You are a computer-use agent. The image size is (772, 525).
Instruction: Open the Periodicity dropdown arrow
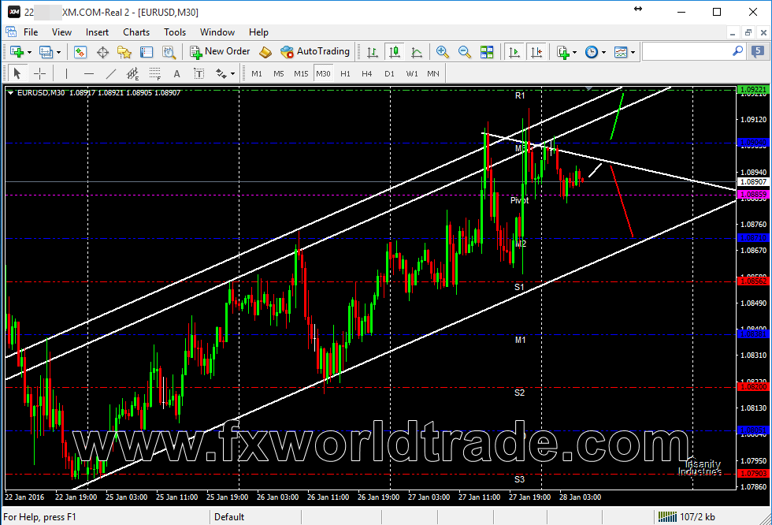click(603, 52)
